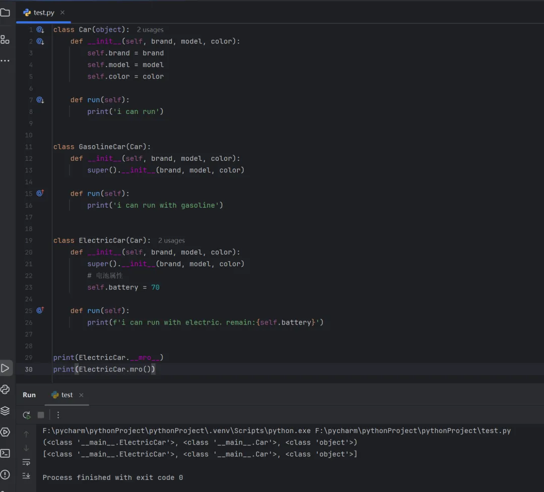Open the Services tool window icon
Viewport: 544px width, 492px height.
coord(5,432)
